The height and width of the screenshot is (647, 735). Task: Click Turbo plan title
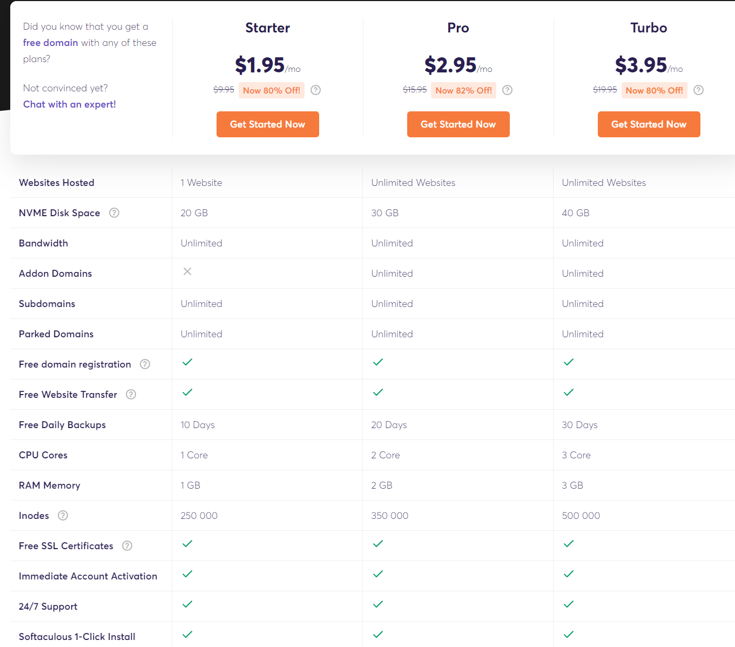(x=649, y=28)
